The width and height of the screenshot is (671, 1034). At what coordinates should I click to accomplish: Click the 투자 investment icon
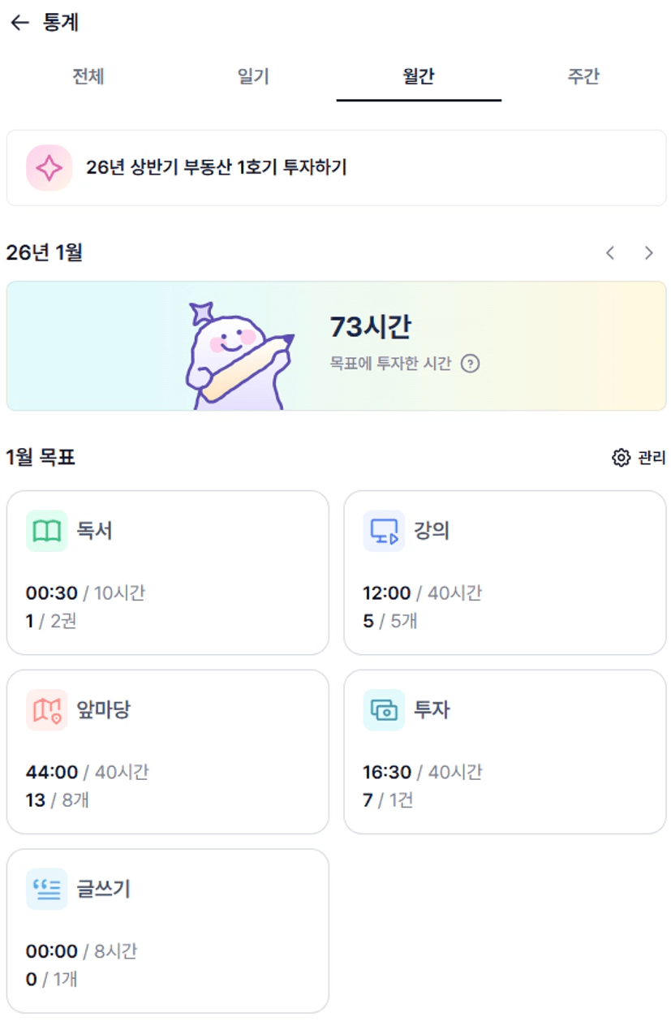[x=384, y=710]
